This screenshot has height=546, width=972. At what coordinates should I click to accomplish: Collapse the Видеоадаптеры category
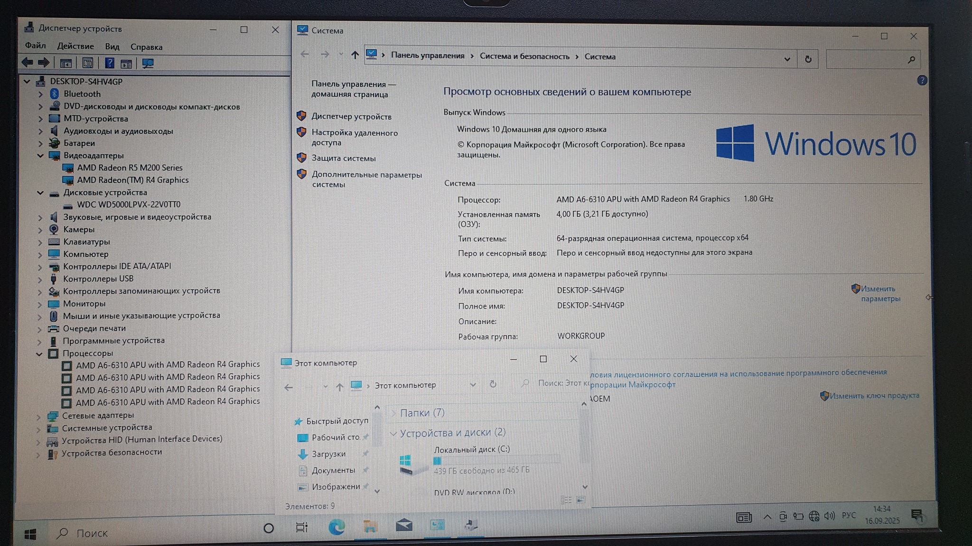pyautogui.click(x=40, y=155)
